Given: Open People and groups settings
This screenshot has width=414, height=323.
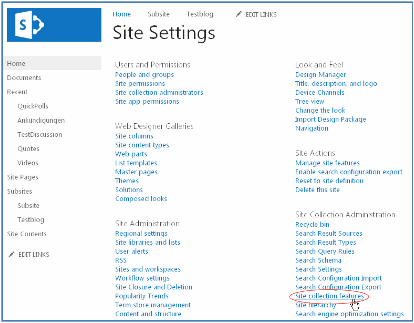Looking at the screenshot, I should pyautogui.click(x=144, y=75).
